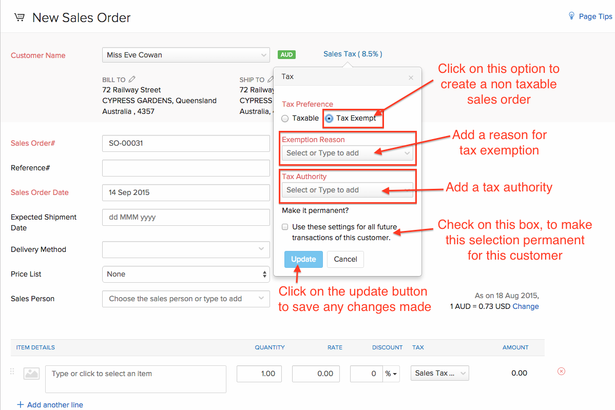615x410 pixels.
Task: Select the Taxable radio button
Action: pos(285,118)
